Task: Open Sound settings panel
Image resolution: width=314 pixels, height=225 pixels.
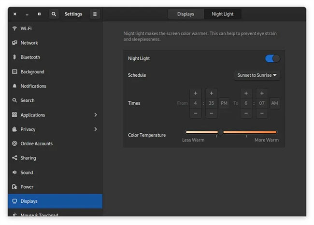Action: (55, 172)
